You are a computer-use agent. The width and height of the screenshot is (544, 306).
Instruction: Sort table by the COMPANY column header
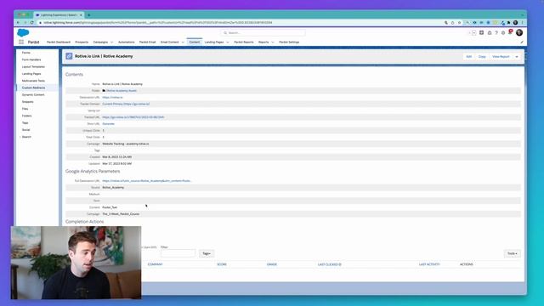pyautogui.click(x=155, y=264)
